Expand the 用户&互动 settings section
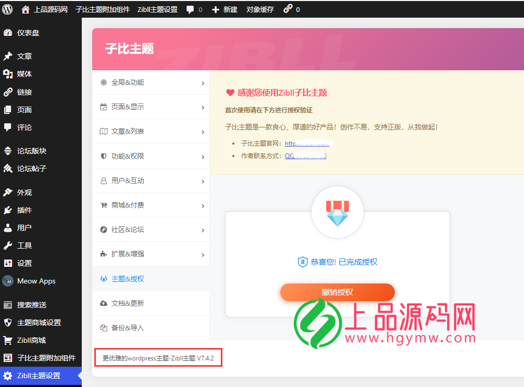524x387 pixels. (x=151, y=180)
